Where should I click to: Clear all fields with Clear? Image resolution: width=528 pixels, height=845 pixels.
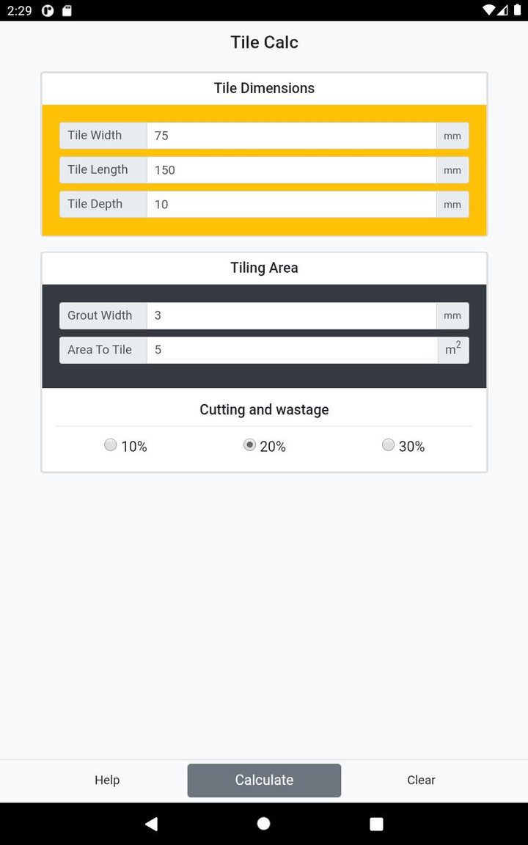pos(421,780)
